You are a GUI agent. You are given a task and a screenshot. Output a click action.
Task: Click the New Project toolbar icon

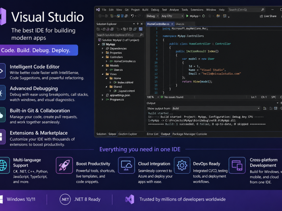(x=112, y=16)
